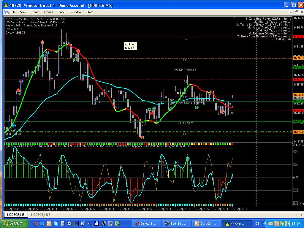Launch Internet Explorer from quick launch

pos(42,224)
